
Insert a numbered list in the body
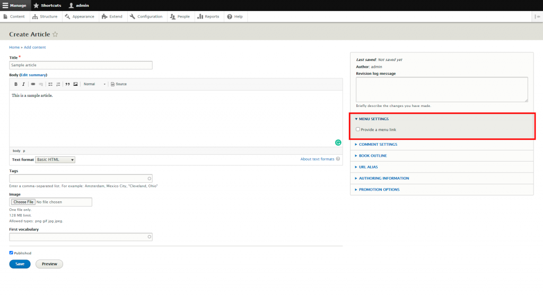pos(58,84)
